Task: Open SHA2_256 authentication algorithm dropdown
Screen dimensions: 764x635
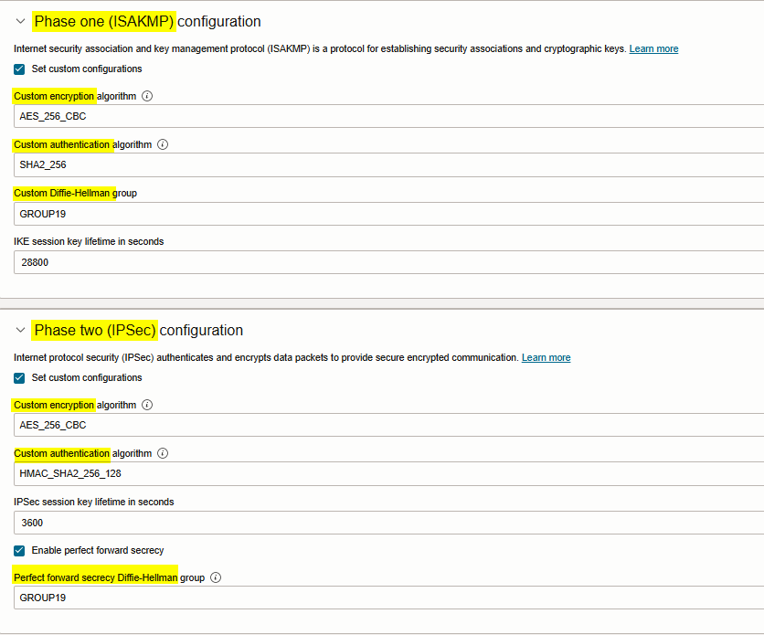Action: point(388,165)
